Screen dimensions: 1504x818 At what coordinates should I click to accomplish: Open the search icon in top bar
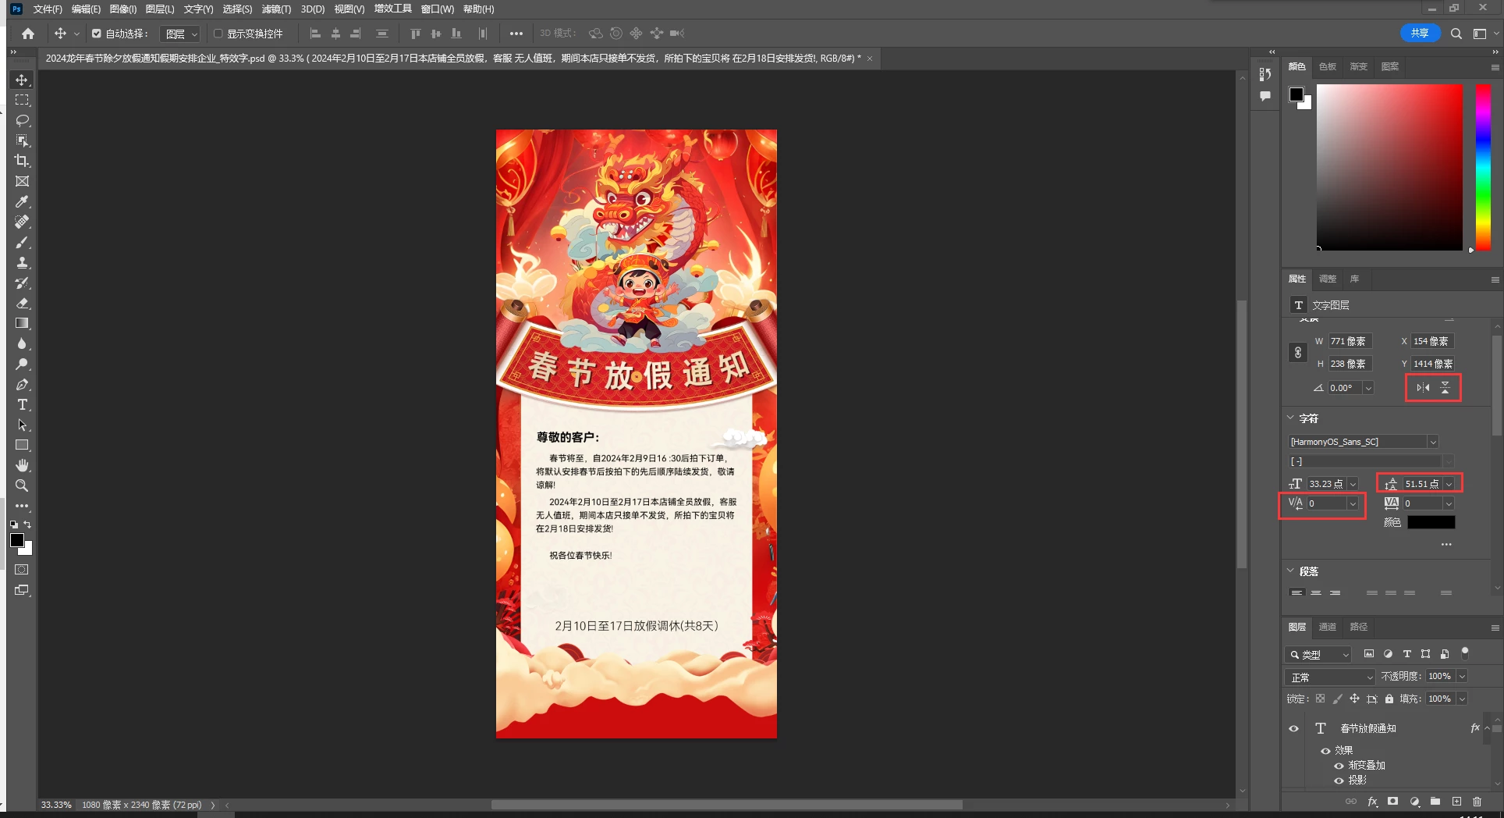click(1456, 34)
